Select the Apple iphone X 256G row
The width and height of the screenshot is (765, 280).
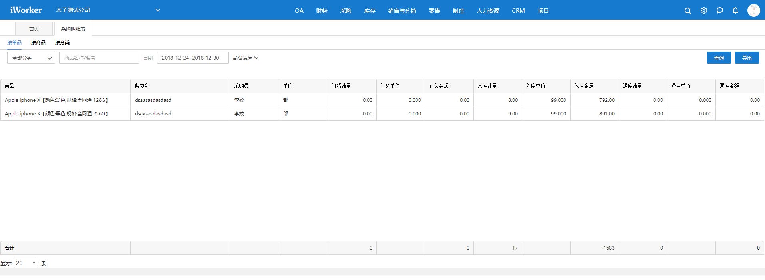382,114
